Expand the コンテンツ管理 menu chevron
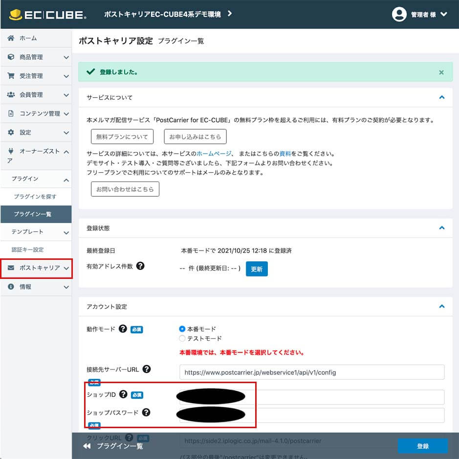This screenshot has width=459, height=459. coord(66,114)
